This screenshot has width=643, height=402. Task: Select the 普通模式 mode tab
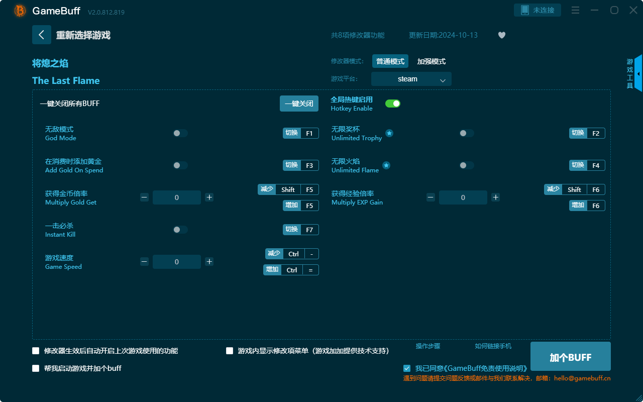tap(390, 61)
